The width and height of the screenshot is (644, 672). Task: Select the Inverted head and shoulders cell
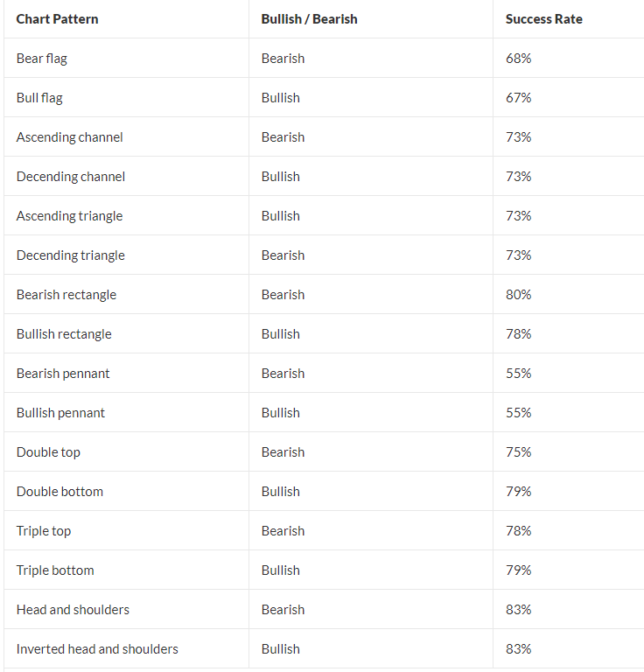97,649
